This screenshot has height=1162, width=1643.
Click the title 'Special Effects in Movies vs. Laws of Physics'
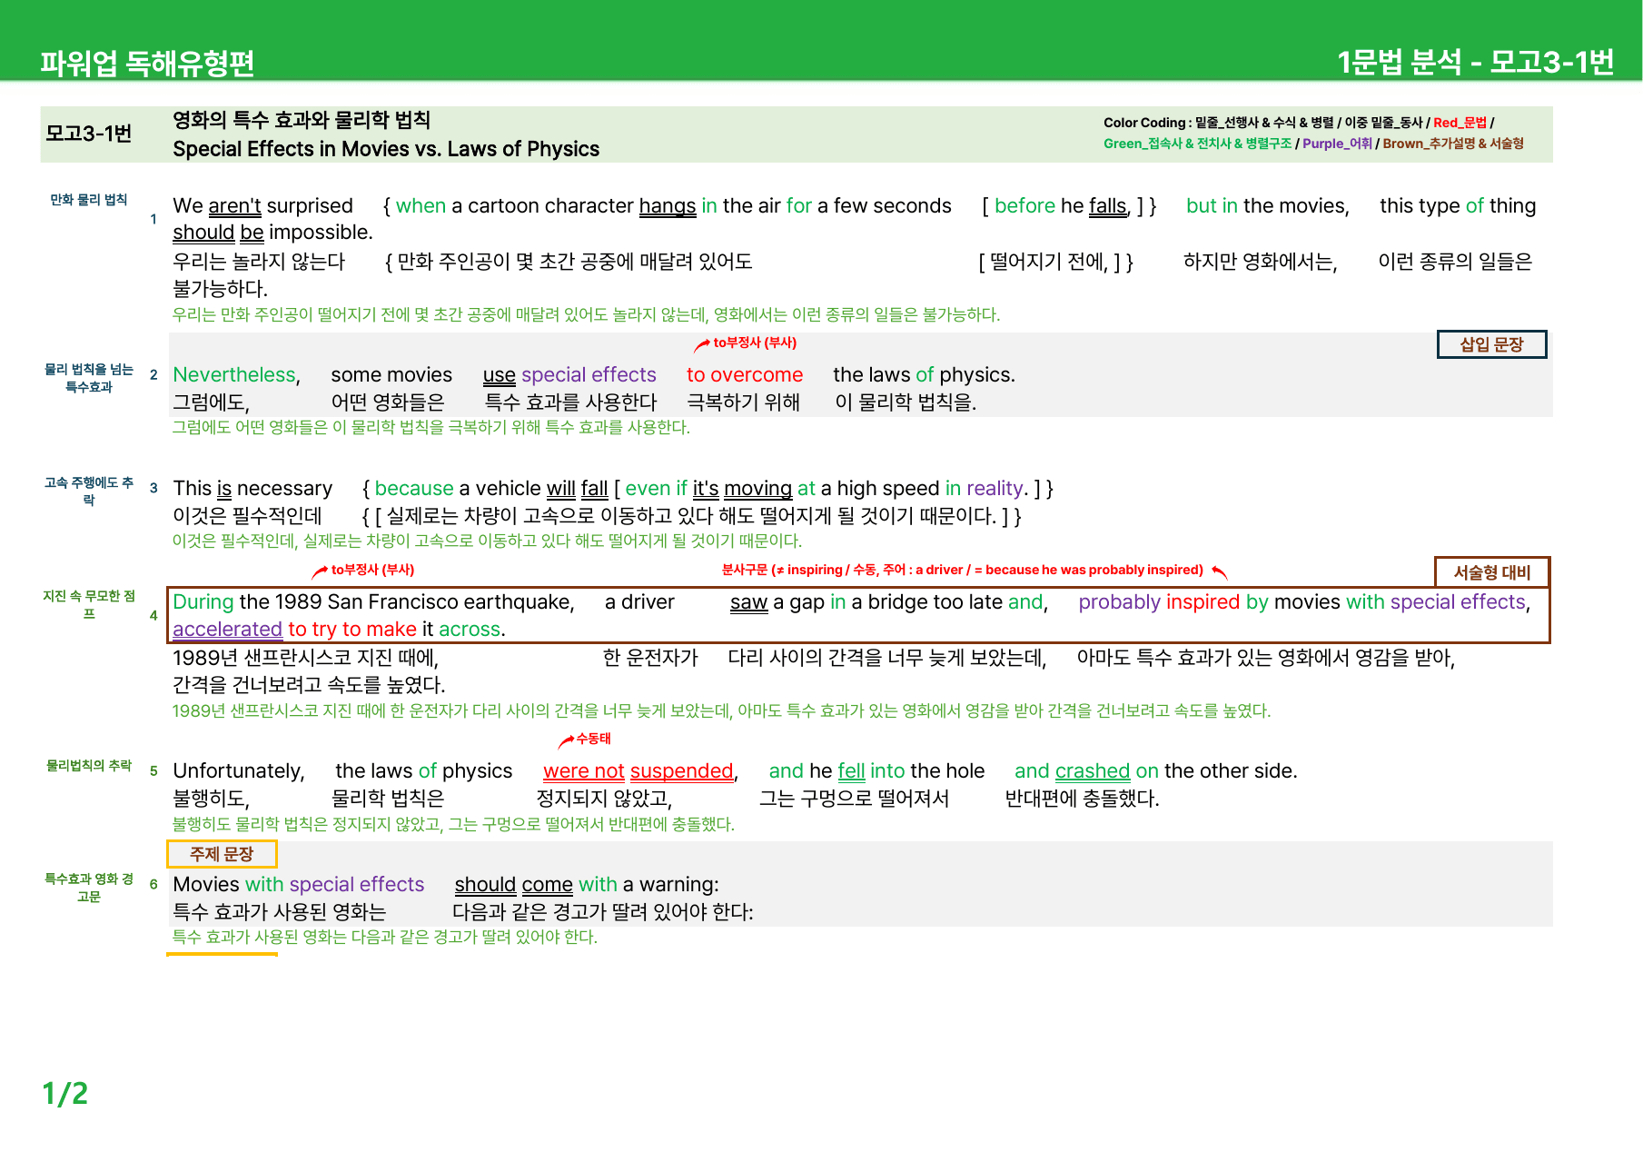click(386, 149)
